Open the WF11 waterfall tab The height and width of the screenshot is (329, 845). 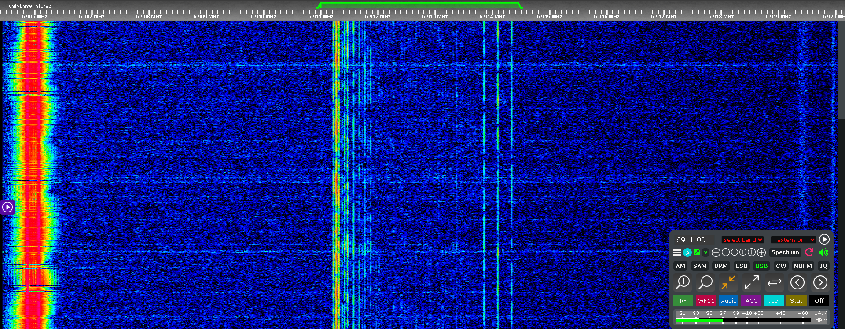(706, 300)
